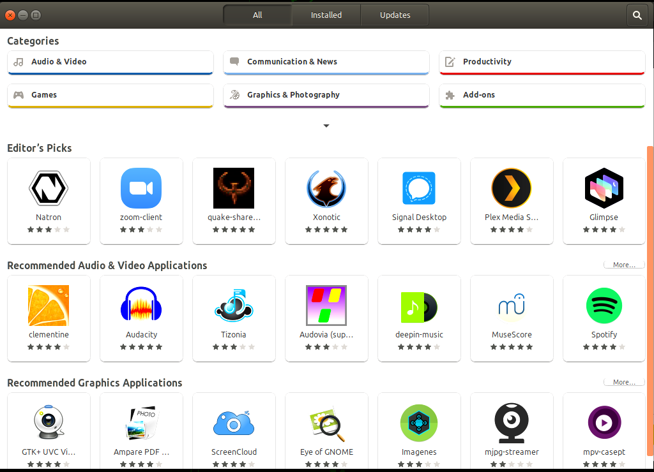Click More for Graphics applications
Screen dimensions: 654x472
pos(624,383)
